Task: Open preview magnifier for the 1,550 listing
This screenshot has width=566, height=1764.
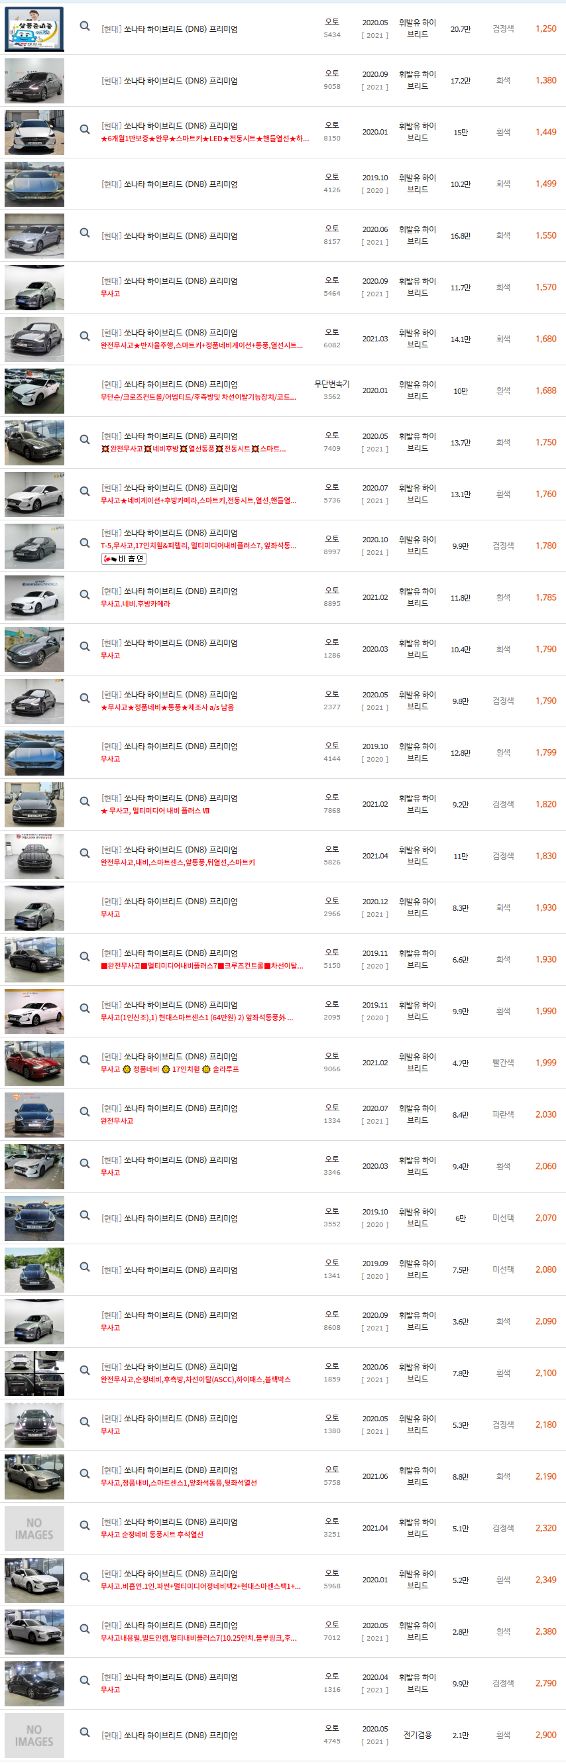Action: (85, 233)
